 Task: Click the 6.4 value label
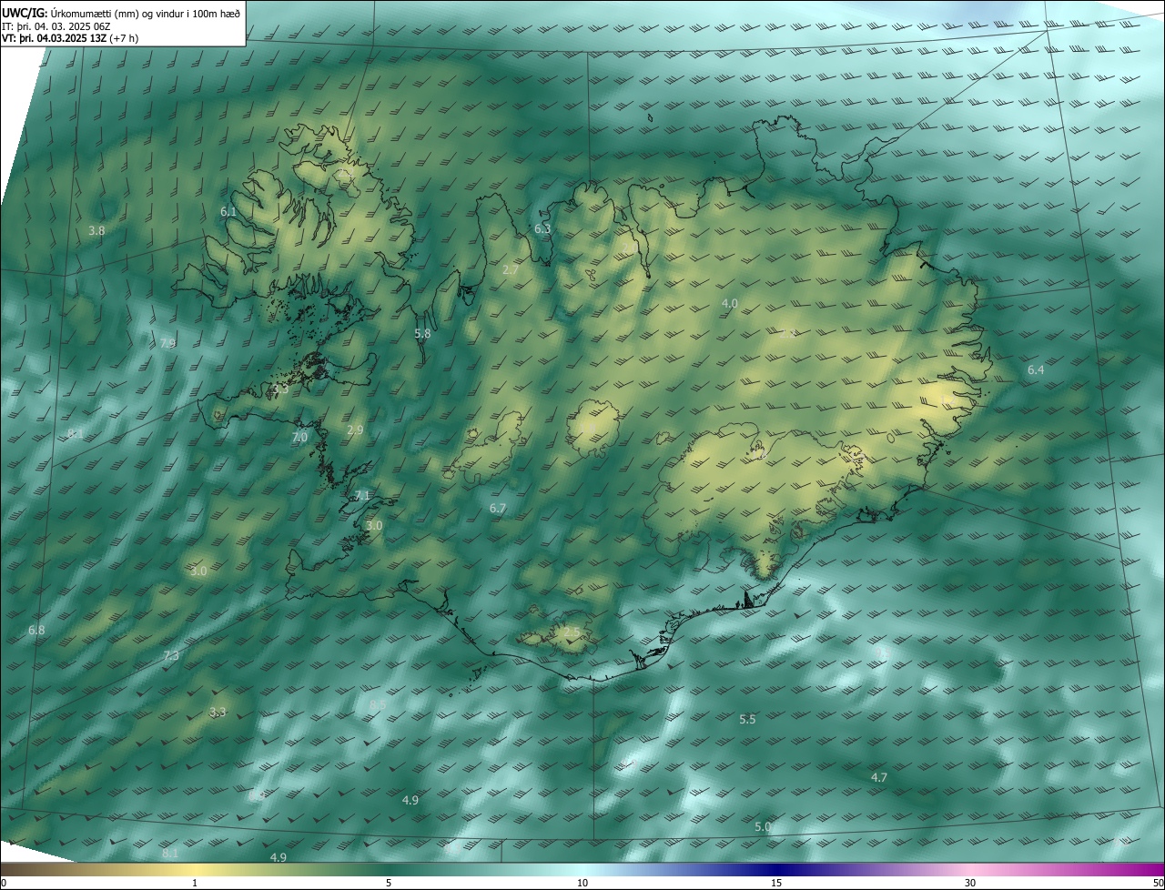1036,369
